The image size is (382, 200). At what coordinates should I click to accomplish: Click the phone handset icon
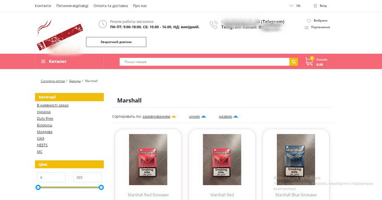point(213,25)
